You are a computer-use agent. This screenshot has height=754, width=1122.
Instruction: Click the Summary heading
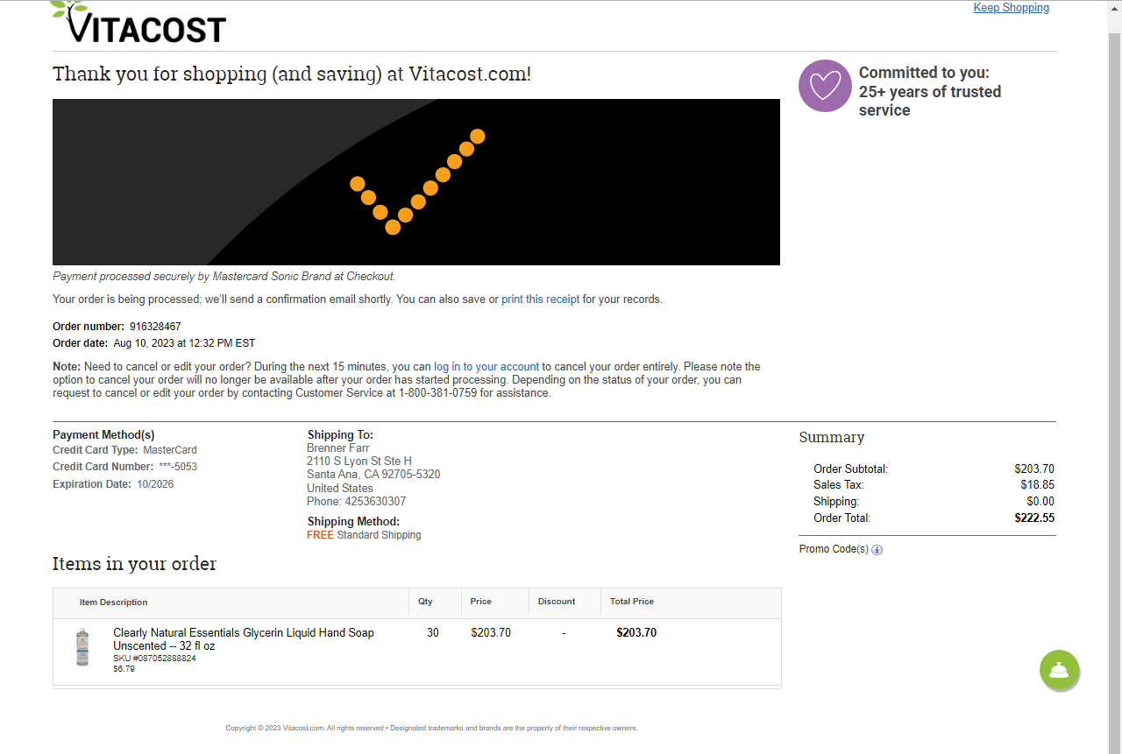[832, 437]
